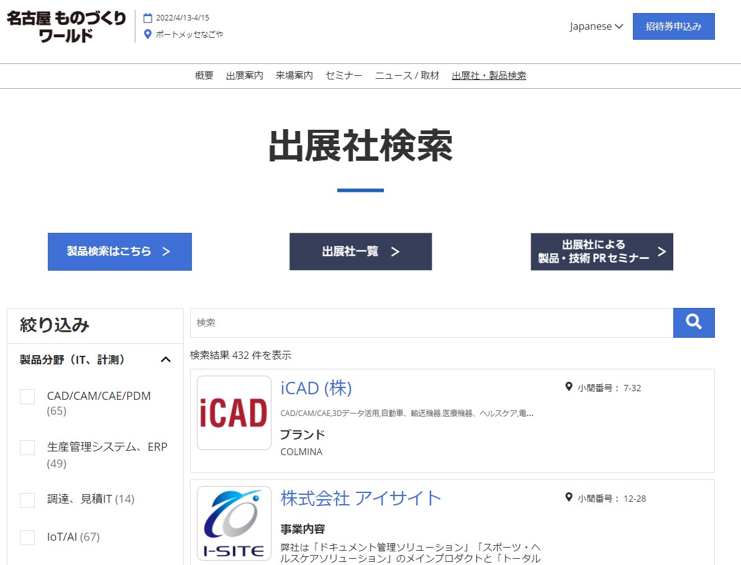Click the 出展社検索 page title
The image size is (741, 565).
click(361, 145)
